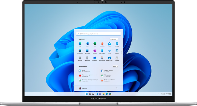
Task: Launch PowerPoint from pinned apps
Action: pos(102,44)
